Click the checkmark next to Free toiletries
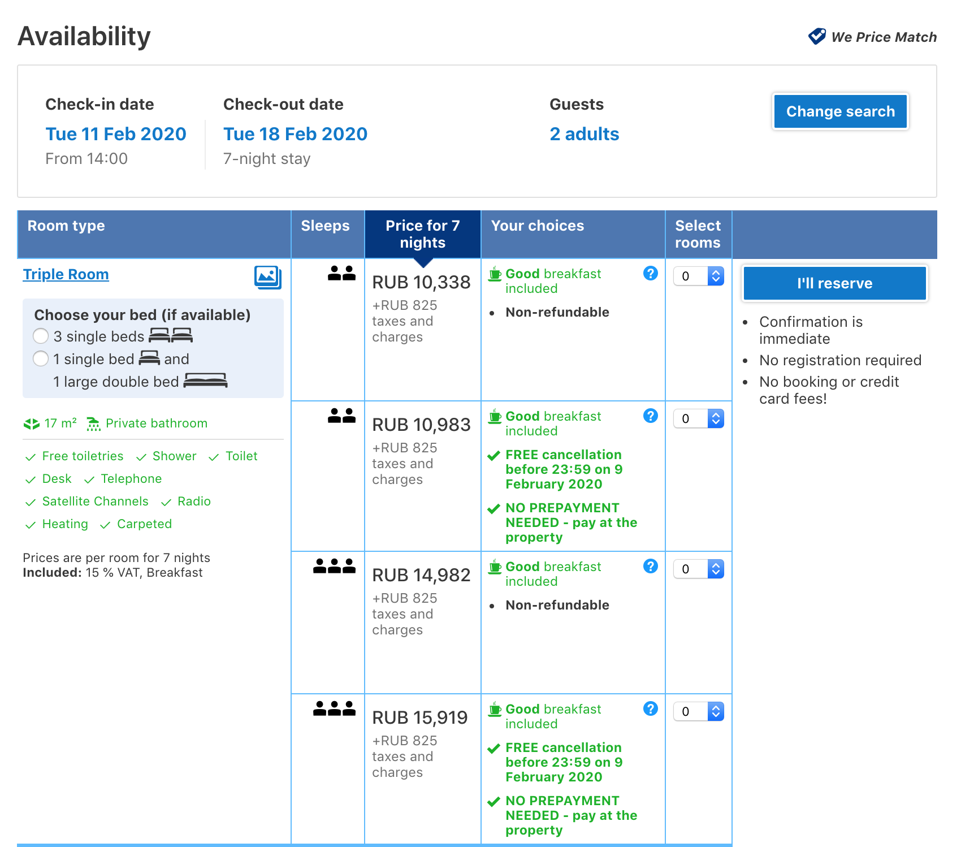 31,457
